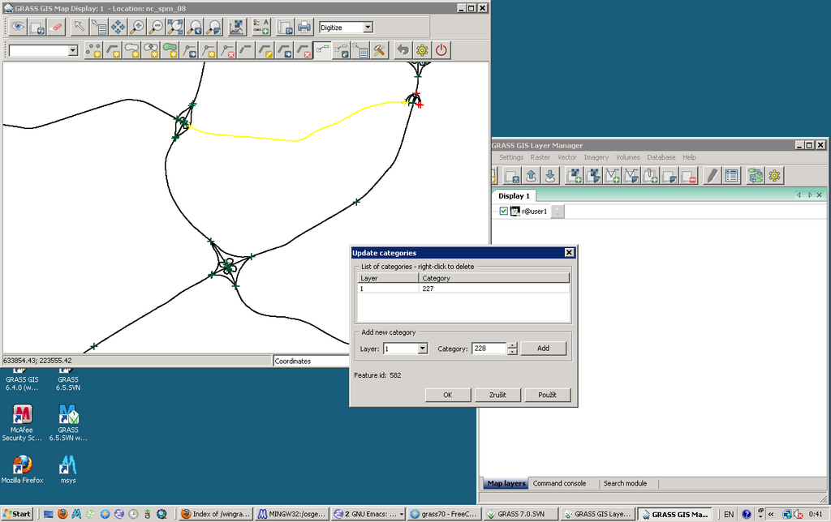831x522 pixels.
Task: Click the eye-shaped Display map icon
Action: 17,27
